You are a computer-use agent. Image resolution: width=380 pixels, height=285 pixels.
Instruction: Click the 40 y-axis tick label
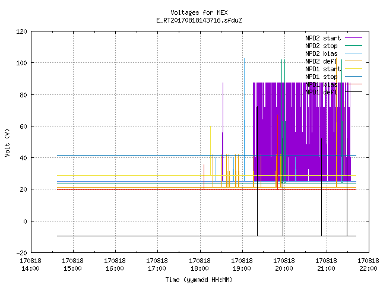tap(23, 158)
